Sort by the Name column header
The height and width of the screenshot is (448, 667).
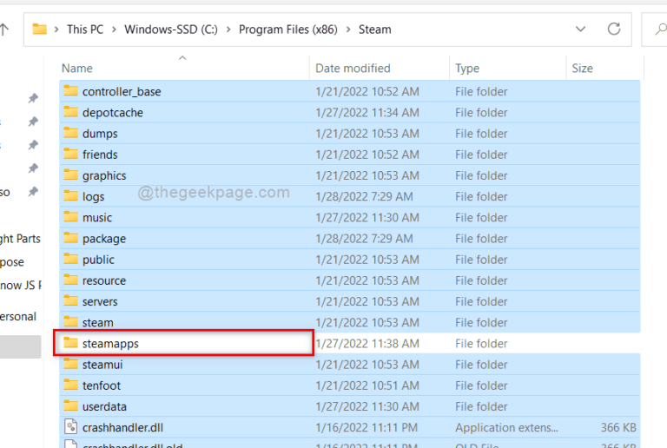pos(77,68)
